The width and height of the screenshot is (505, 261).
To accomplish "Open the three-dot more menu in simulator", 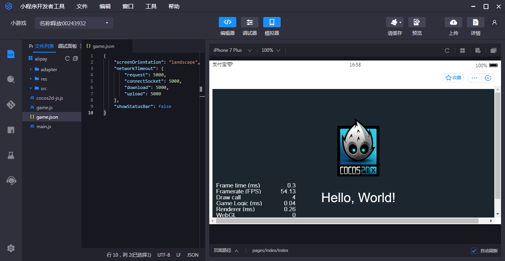I will [474, 78].
